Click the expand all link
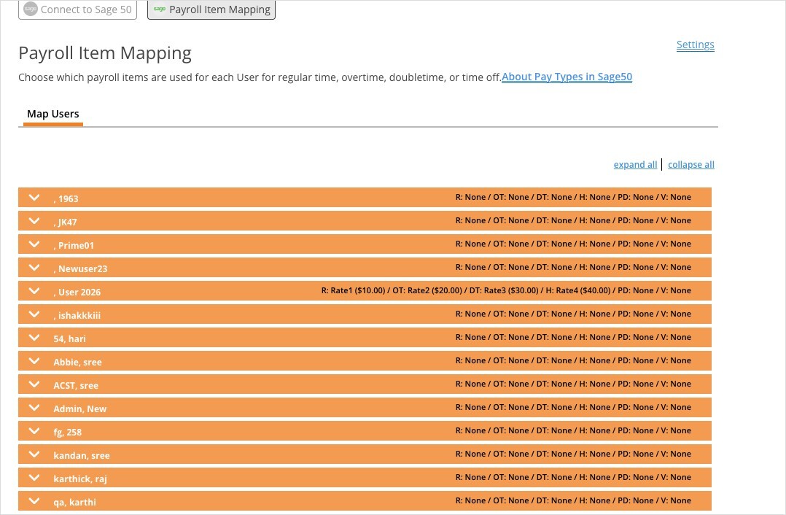 [635, 164]
